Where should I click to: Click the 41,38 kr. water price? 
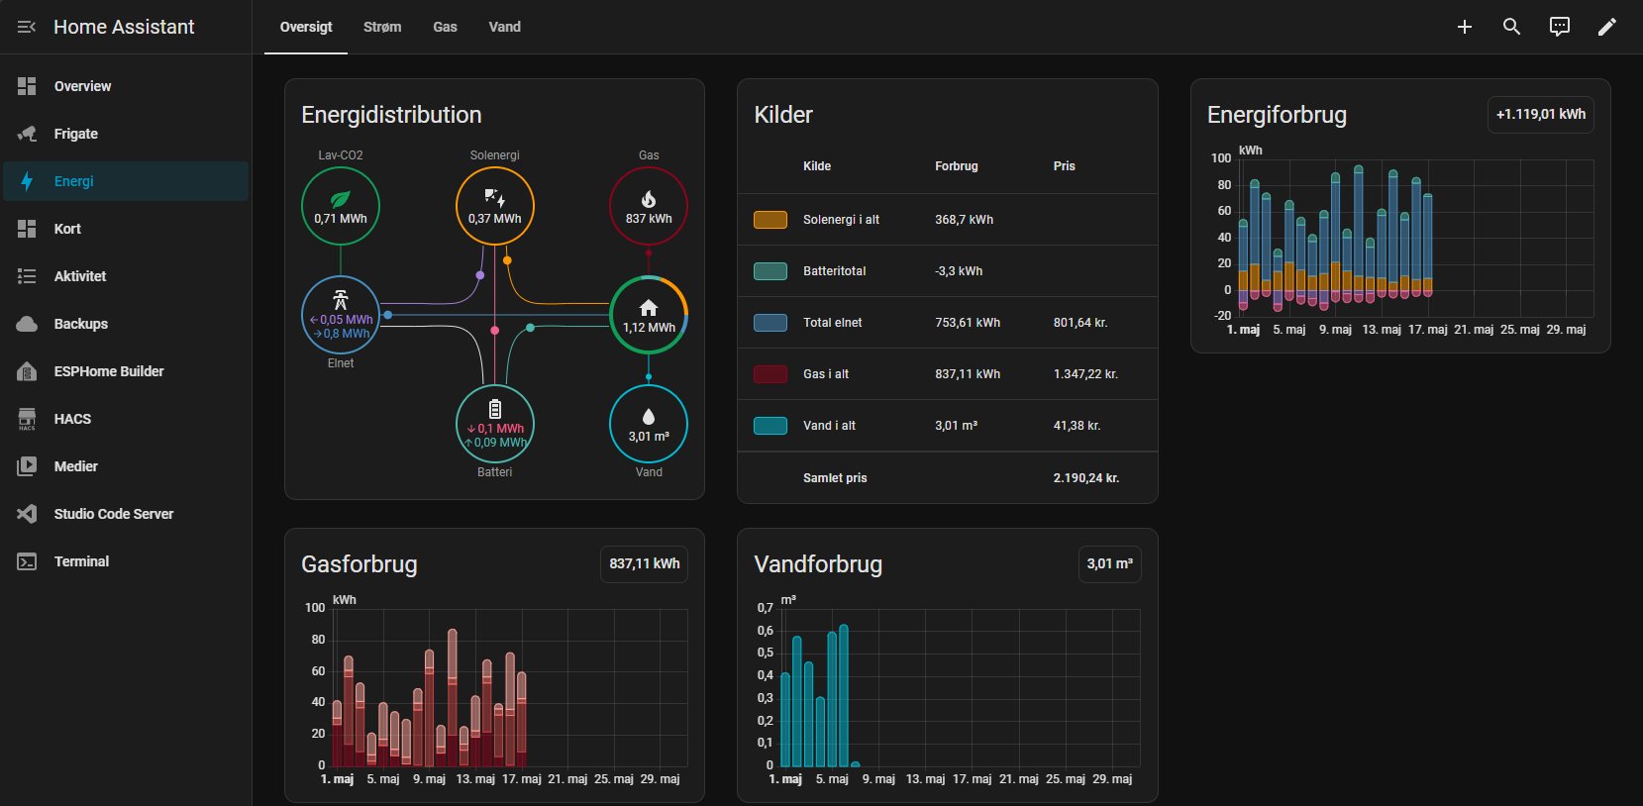click(1078, 426)
